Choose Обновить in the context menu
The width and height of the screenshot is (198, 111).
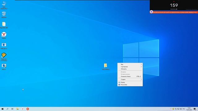point(130,69)
